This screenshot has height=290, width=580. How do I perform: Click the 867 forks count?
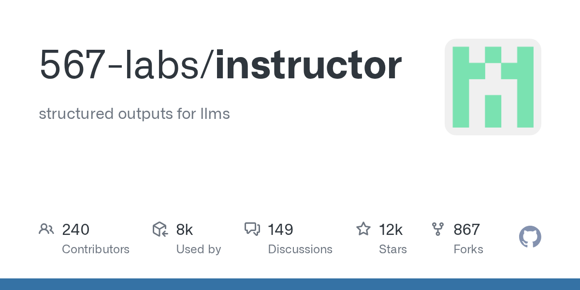coord(466,230)
